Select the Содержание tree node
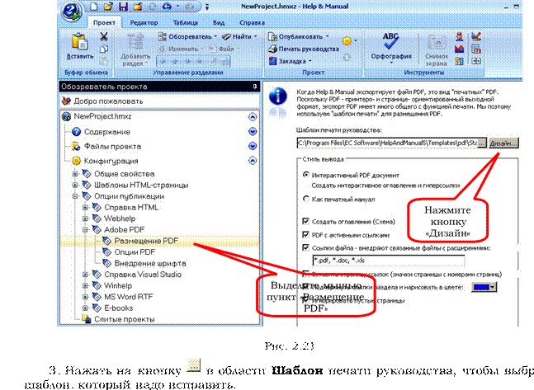This screenshot has height=390, width=534. [107, 132]
